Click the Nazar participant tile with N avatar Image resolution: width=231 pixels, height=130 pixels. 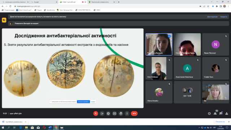click(215, 44)
